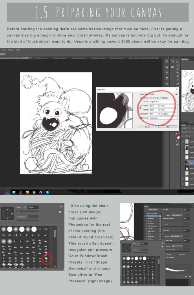
Task: Click the Width input field showing 2115
Action: (x=154, y=106)
